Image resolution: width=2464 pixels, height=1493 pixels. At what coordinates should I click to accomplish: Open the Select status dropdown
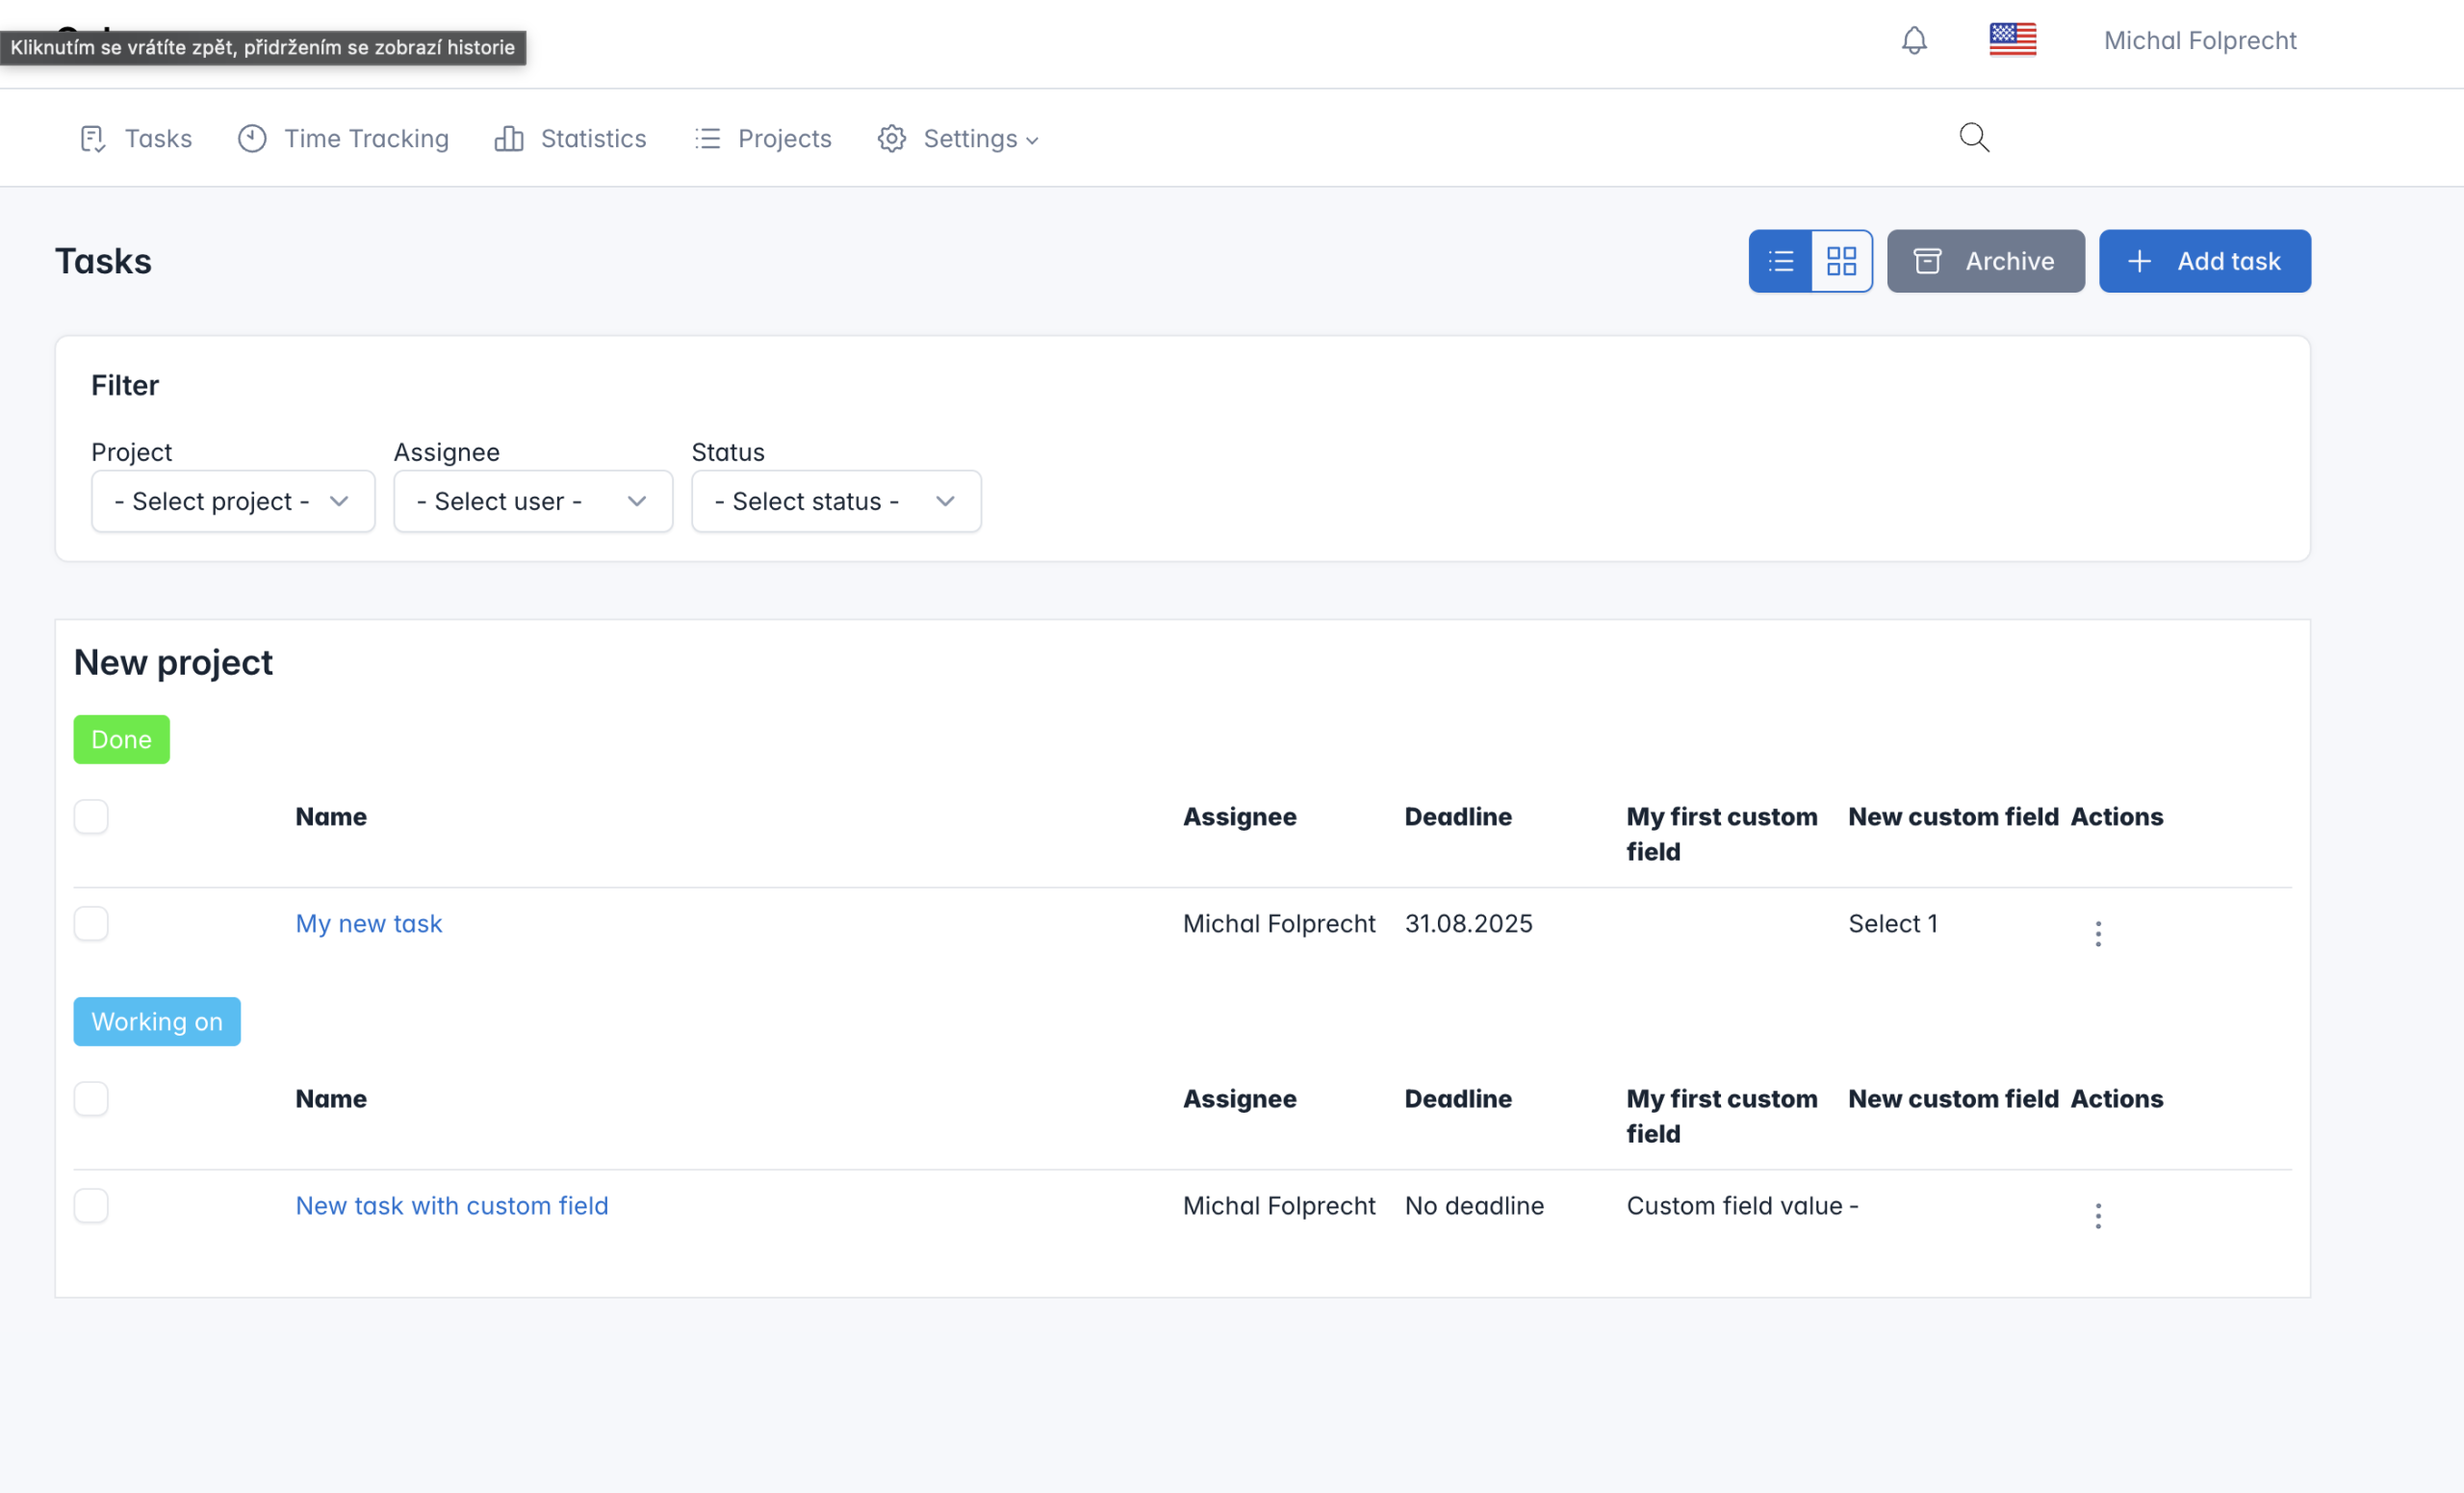tap(835, 501)
